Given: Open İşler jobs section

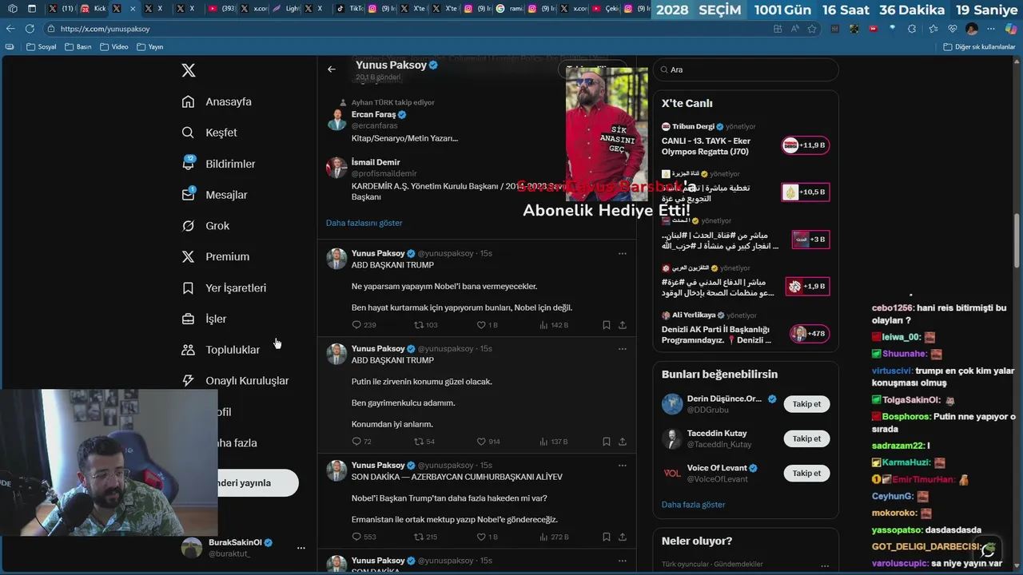Looking at the screenshot, I should click(204, 319).
